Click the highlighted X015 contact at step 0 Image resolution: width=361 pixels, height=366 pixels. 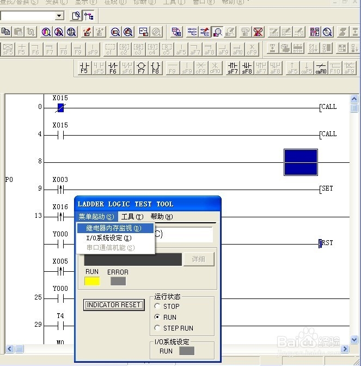pyautogui.click(x=60, y=108)
